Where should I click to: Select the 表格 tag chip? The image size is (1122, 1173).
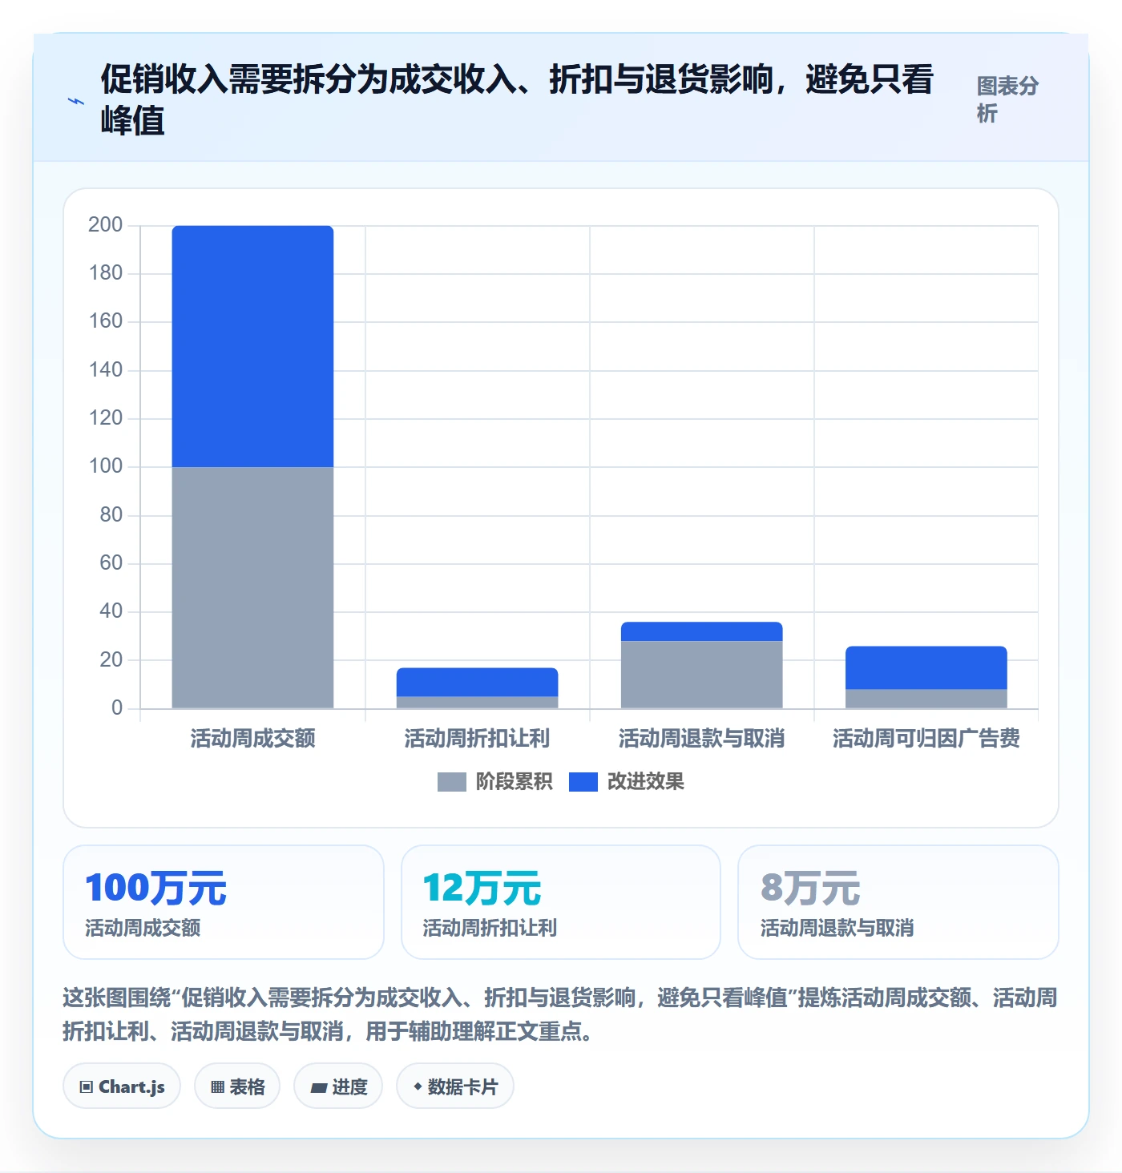[x=237, y=1086]
